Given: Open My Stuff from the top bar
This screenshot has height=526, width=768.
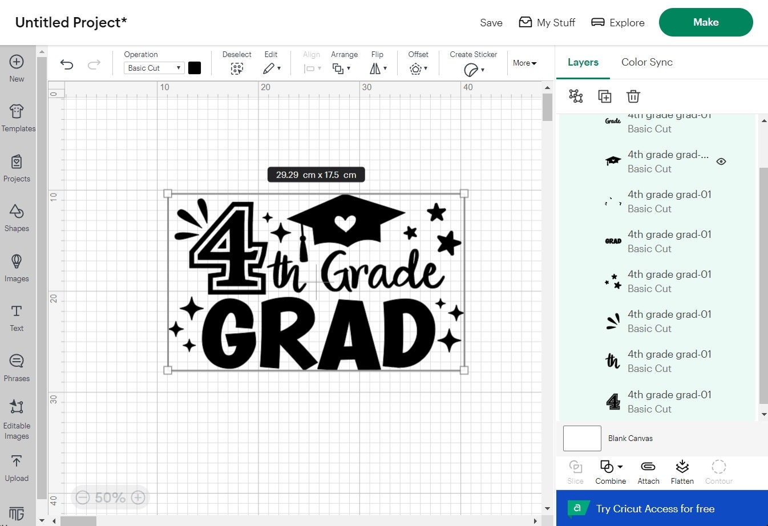Looking at the screenshot, I should pyautogui.click(x=546, y=22).
